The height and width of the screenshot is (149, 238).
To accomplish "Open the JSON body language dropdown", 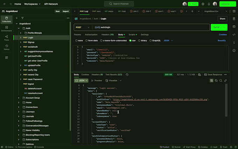I will [168, 41].
